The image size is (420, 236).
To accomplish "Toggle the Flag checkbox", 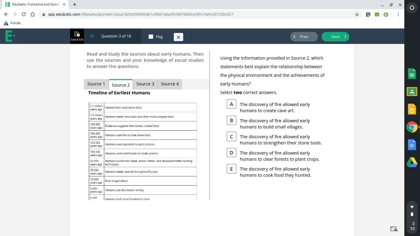I will coord(151,37).
